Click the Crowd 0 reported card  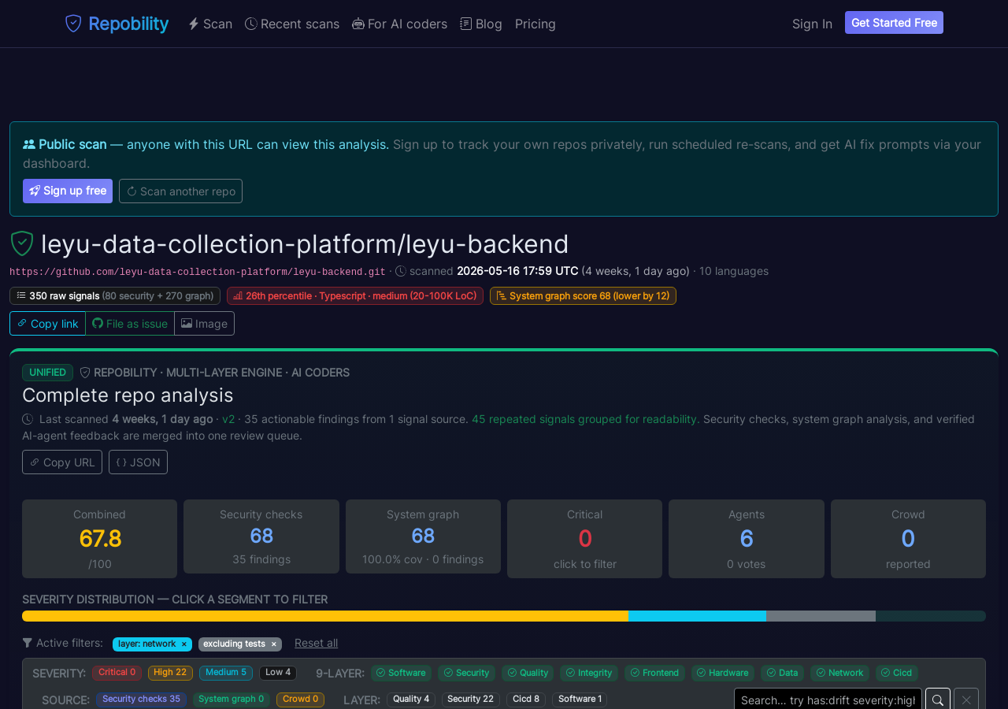pyautogui.click(x=908, y=539)
